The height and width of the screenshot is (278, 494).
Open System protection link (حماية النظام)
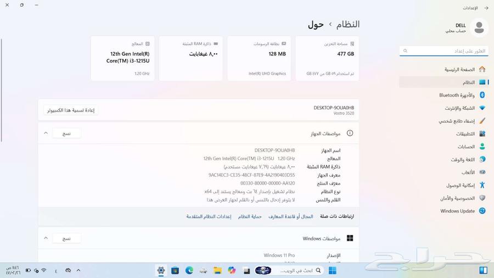pos(250,216)
